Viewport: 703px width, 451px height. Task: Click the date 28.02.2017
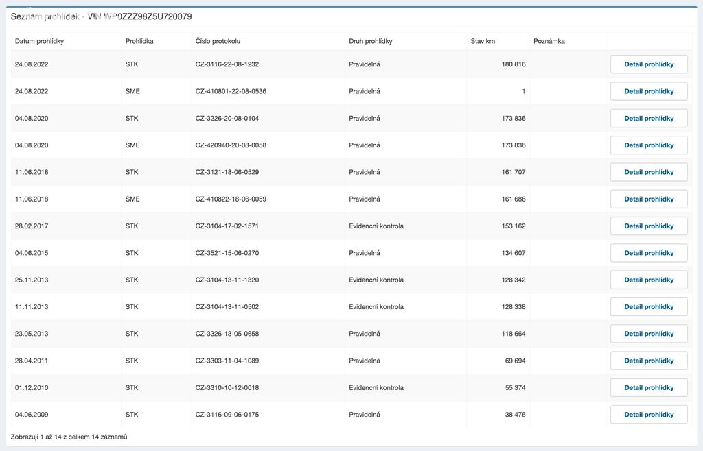(x=32, y=226)
